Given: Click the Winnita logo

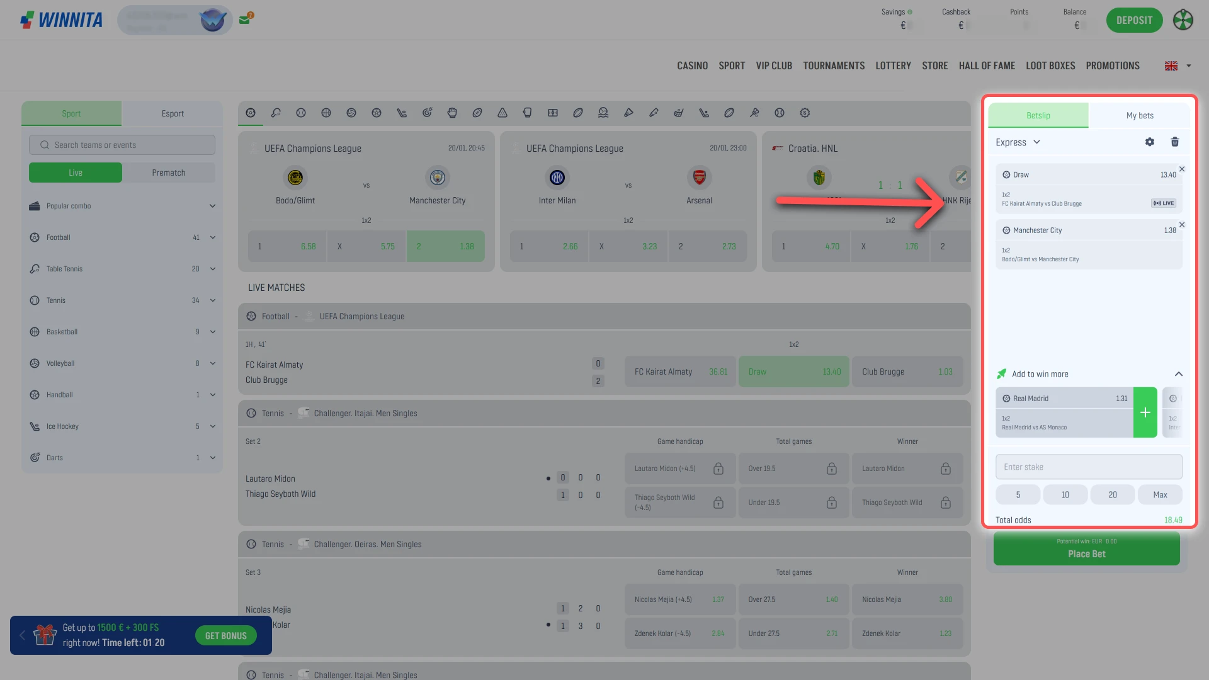Looking at the screenshot, I should pyautogui.click(x=61, y=20).
